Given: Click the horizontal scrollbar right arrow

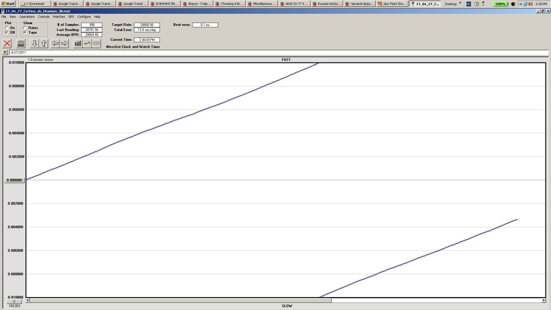Looking at the screenshot, I should 544,300.
